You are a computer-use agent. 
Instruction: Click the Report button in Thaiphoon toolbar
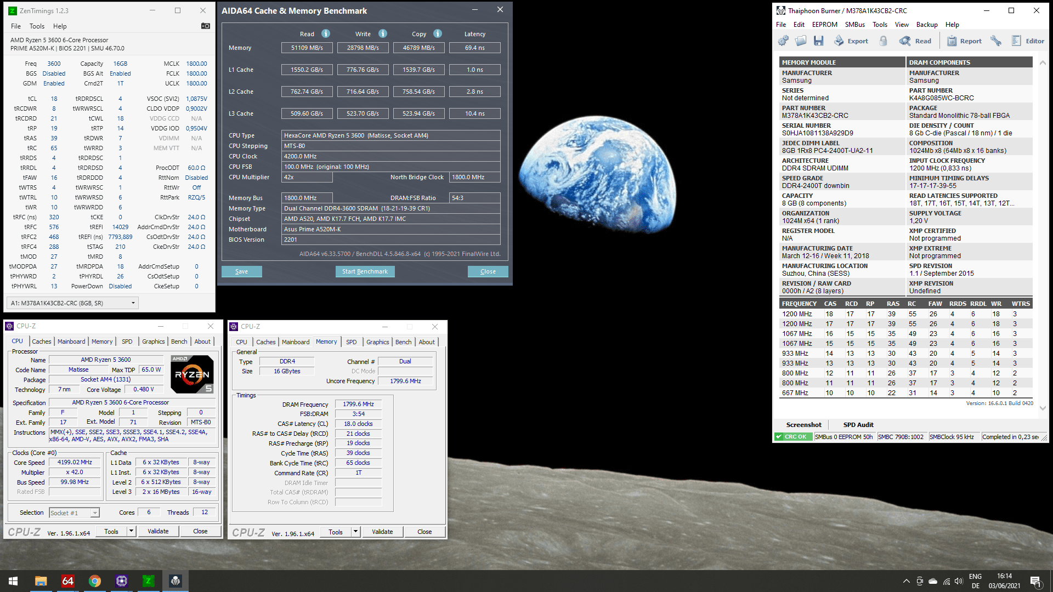tap(964, 41)
